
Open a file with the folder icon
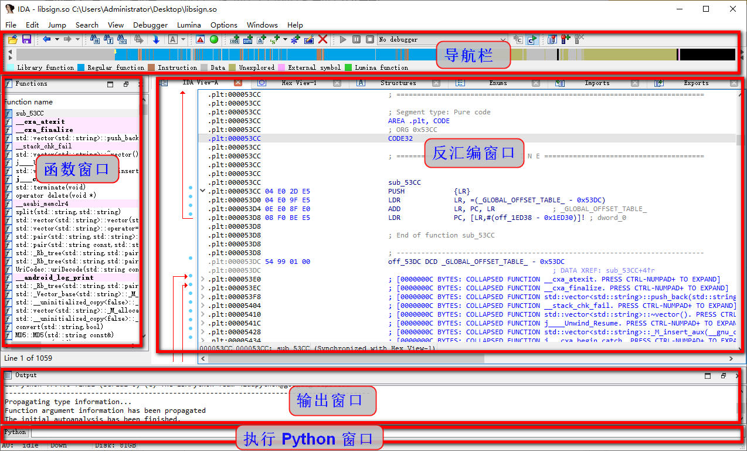[x=12, y=39]
